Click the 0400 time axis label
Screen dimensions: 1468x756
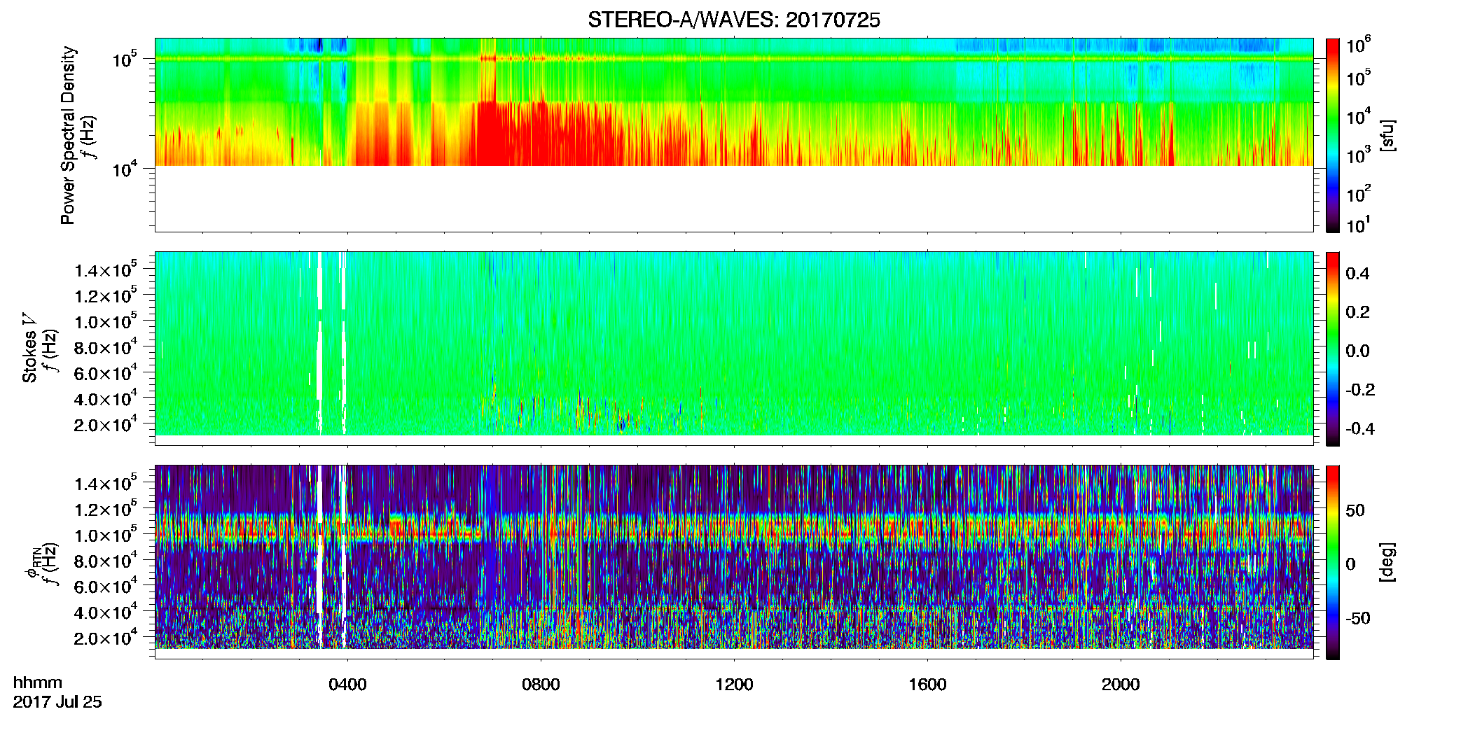click(347, 685)
